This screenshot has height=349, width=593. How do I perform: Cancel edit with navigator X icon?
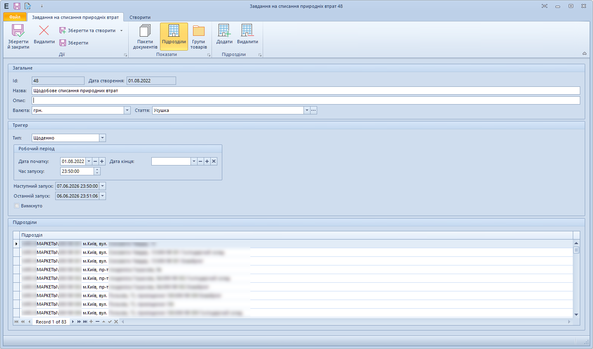pyautogui.click(x=116, y=322)
